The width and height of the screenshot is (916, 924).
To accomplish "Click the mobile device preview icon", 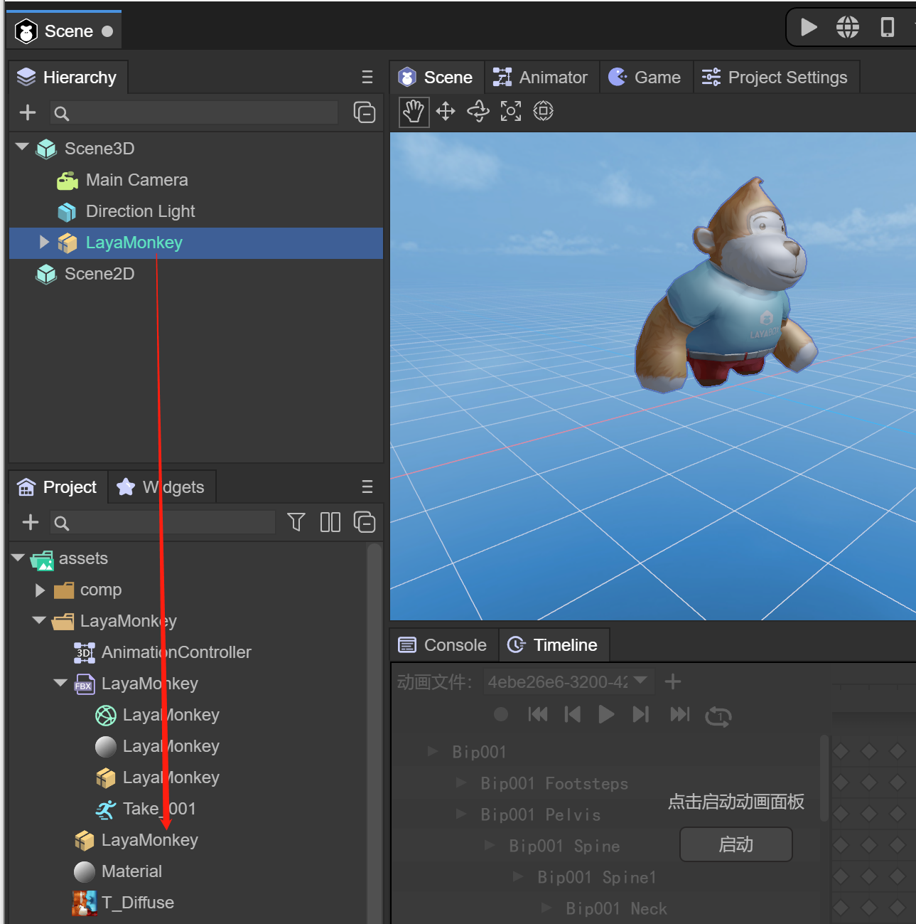I will [887, 28].
